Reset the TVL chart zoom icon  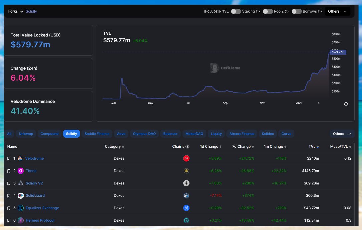click(346, 104)
